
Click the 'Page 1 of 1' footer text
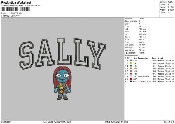point(169,122)
